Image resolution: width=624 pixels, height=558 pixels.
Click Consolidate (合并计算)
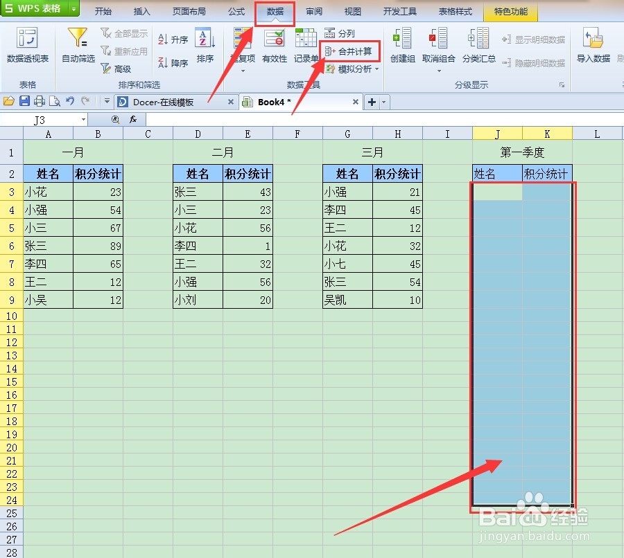349,51
